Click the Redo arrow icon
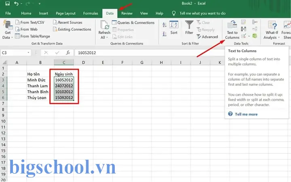 [27, 4]
